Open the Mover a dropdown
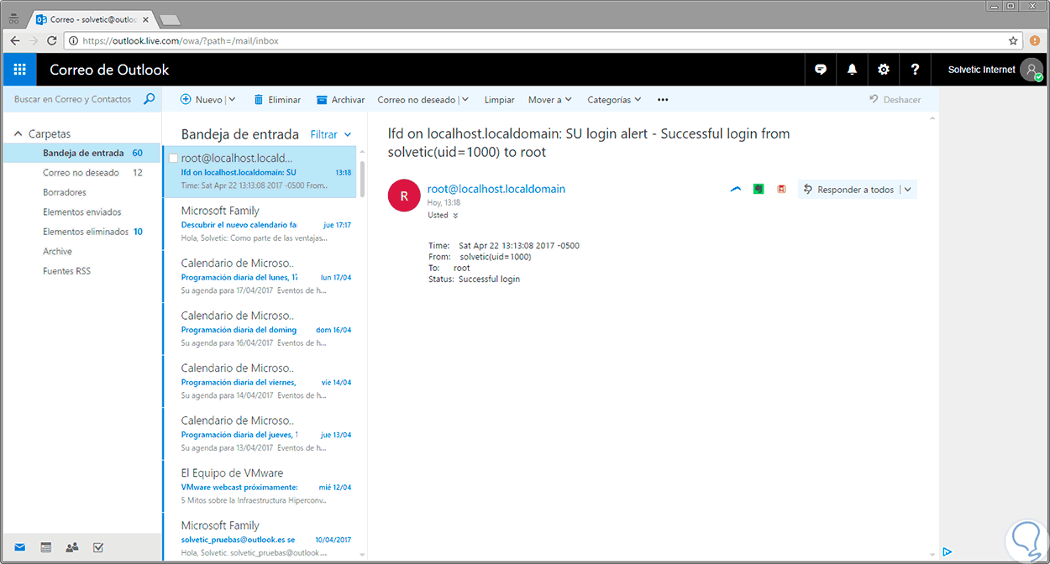1050x564 pixels. coord(550,100)
